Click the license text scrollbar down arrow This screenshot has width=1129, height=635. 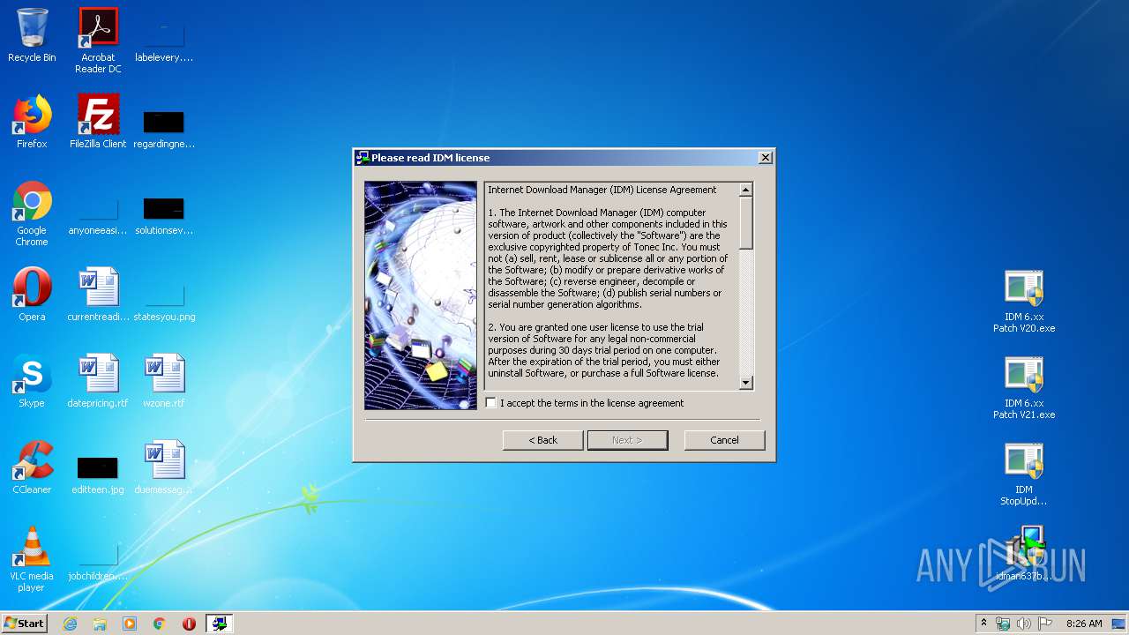pyautogui.click(x=745, y=383)
